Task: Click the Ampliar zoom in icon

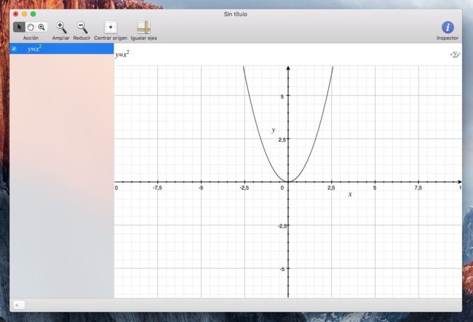Action: point(61,28)
